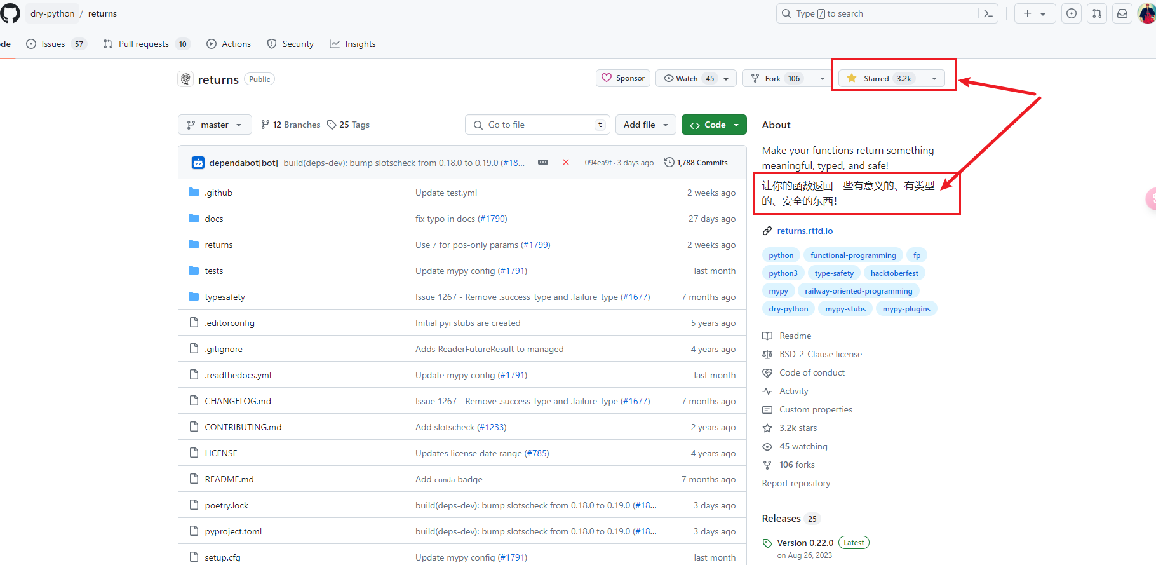Click the fork icon beside 106 forks
1156x565 pixels.
click(x=767, y=465)
